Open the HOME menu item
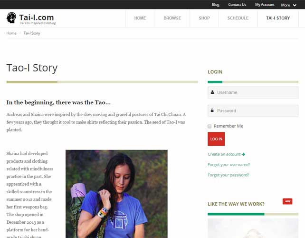 (140, 18)
